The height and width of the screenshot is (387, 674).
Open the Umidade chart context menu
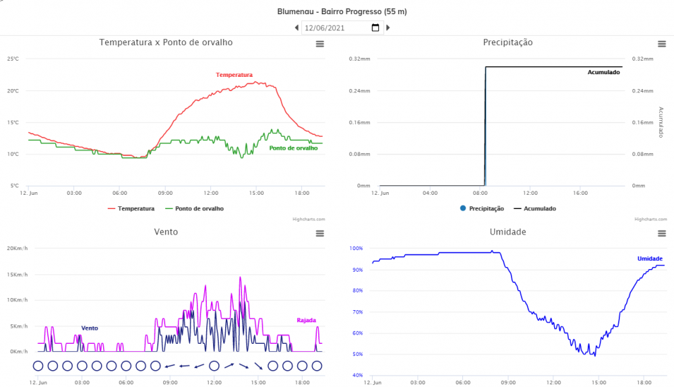(x=661, y=233)
